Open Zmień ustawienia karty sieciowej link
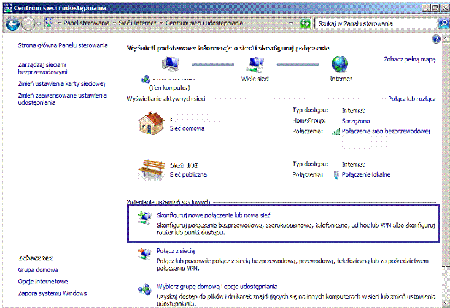 (62, 83)
